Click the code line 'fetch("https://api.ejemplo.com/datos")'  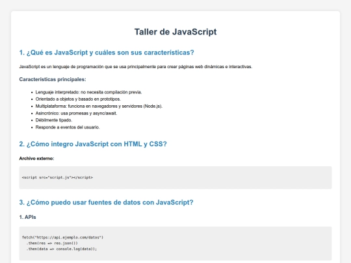pos(62,237)
